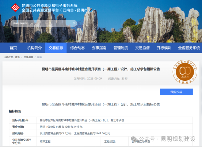Open the 综合动态 navigation tab
Viewport: 202px width, 147px height.
[77, 48]
